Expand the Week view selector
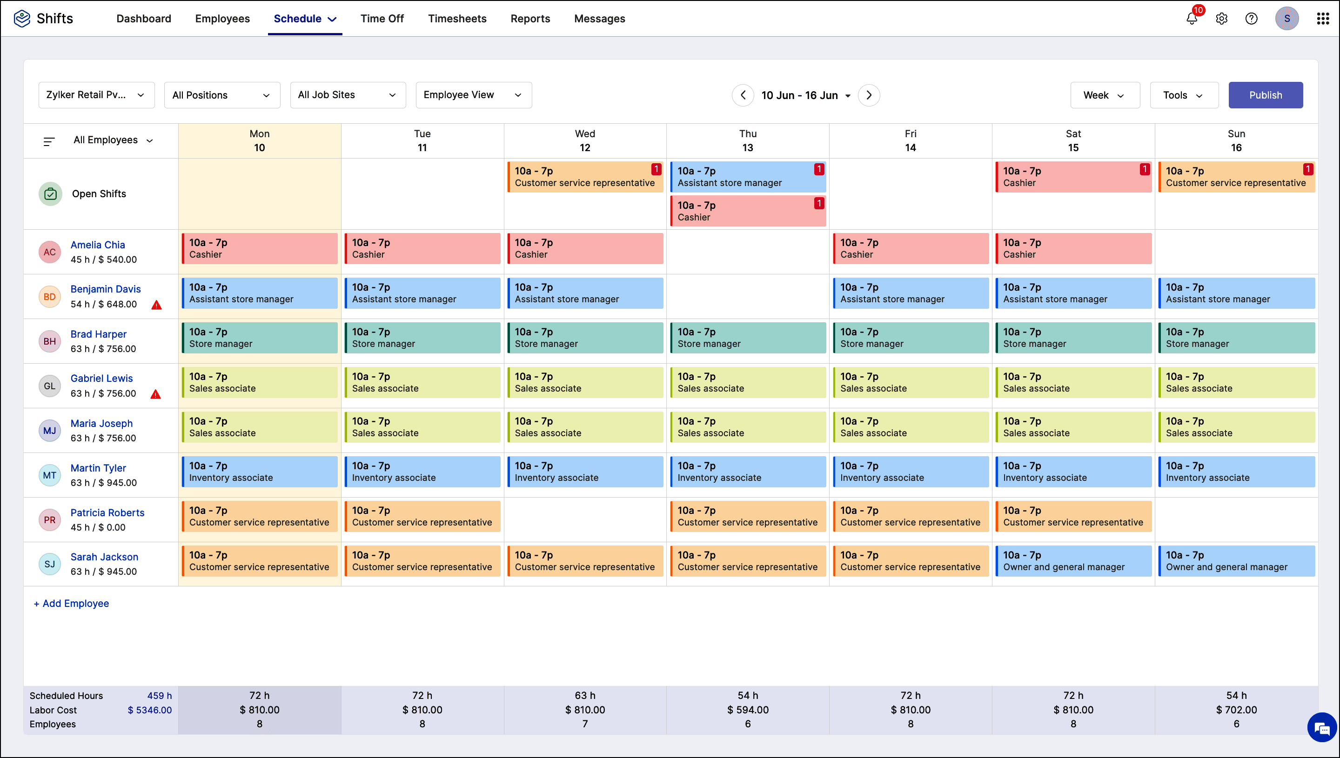 pyautogui.click(x=1105, y=95)
